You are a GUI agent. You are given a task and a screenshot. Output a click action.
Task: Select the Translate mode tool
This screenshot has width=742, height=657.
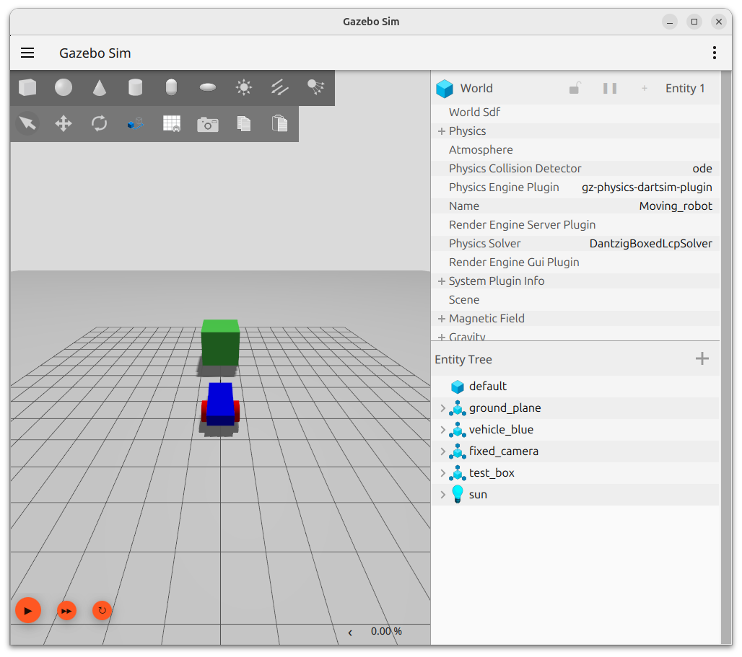[x=64, y=124]
